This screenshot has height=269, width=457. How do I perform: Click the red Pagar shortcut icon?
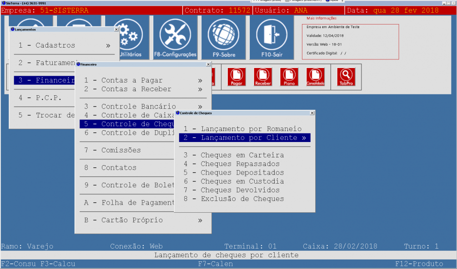(236, 77)
